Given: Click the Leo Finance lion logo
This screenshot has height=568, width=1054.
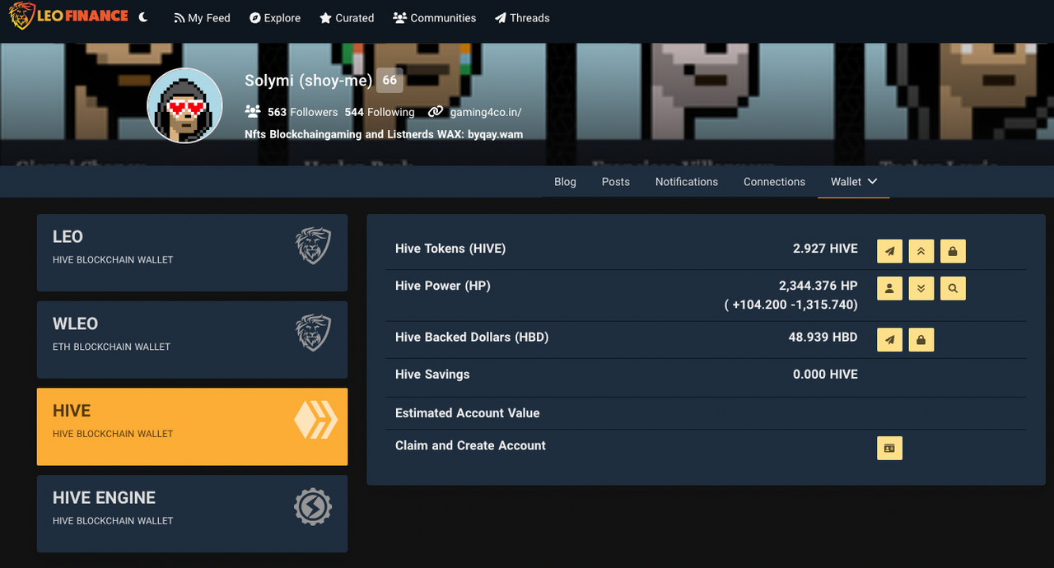Looking at the screenshot, I should 69,16.
